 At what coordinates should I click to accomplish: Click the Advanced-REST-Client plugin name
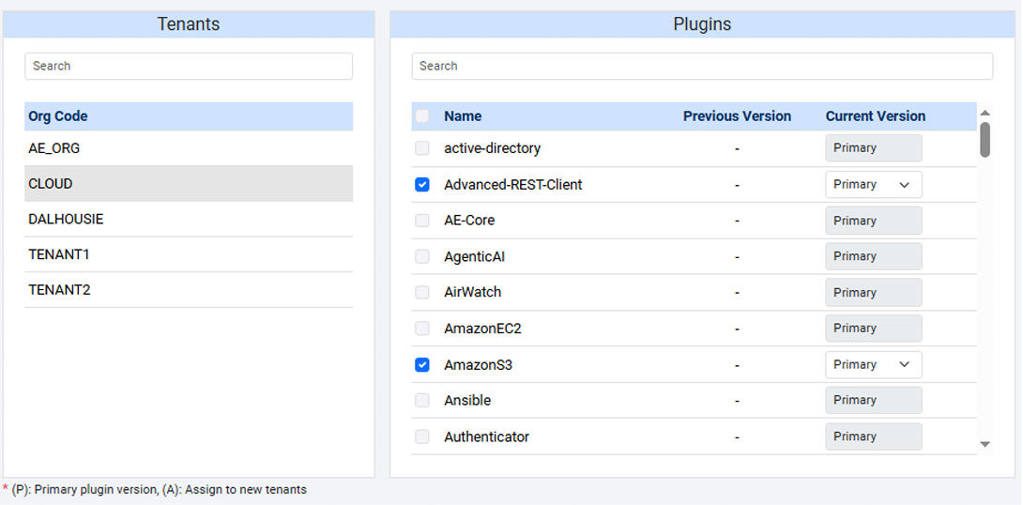coord(513,185)
